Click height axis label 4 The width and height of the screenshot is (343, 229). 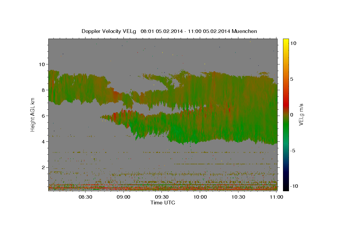43,141
